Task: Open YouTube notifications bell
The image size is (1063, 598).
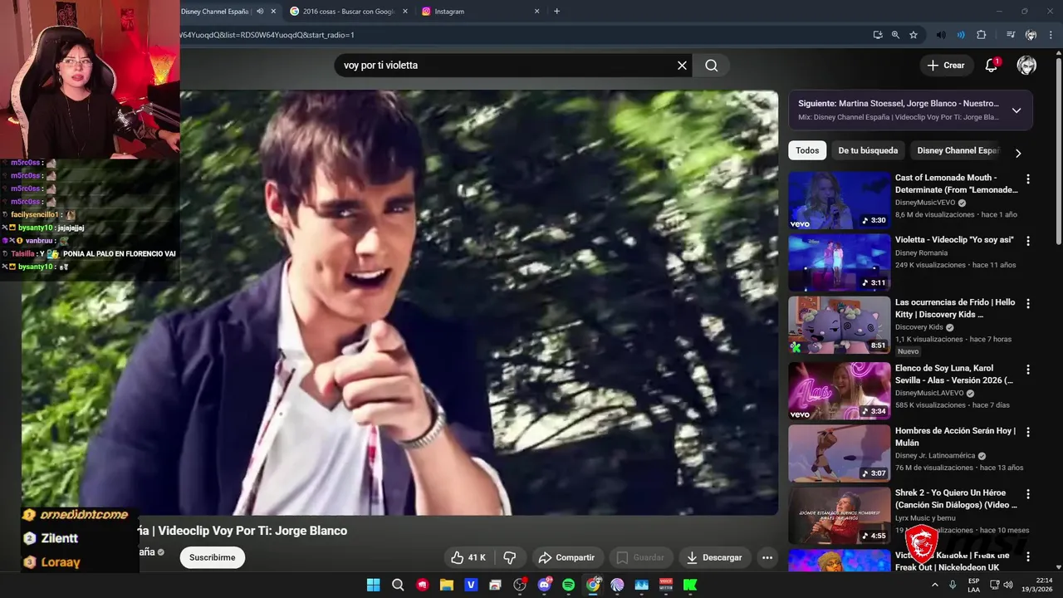Action: (x=991, y=66)
